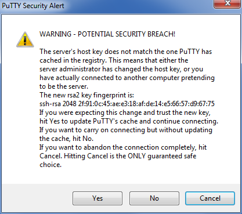
Task: Click the 'new rsa2 key fingerprint is' line
Action: 86,95
